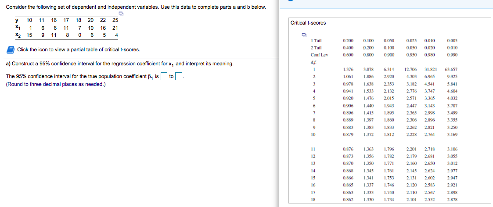Click the t-score 2.306
Screen dimensions: 493x207
tap(412, 120)
